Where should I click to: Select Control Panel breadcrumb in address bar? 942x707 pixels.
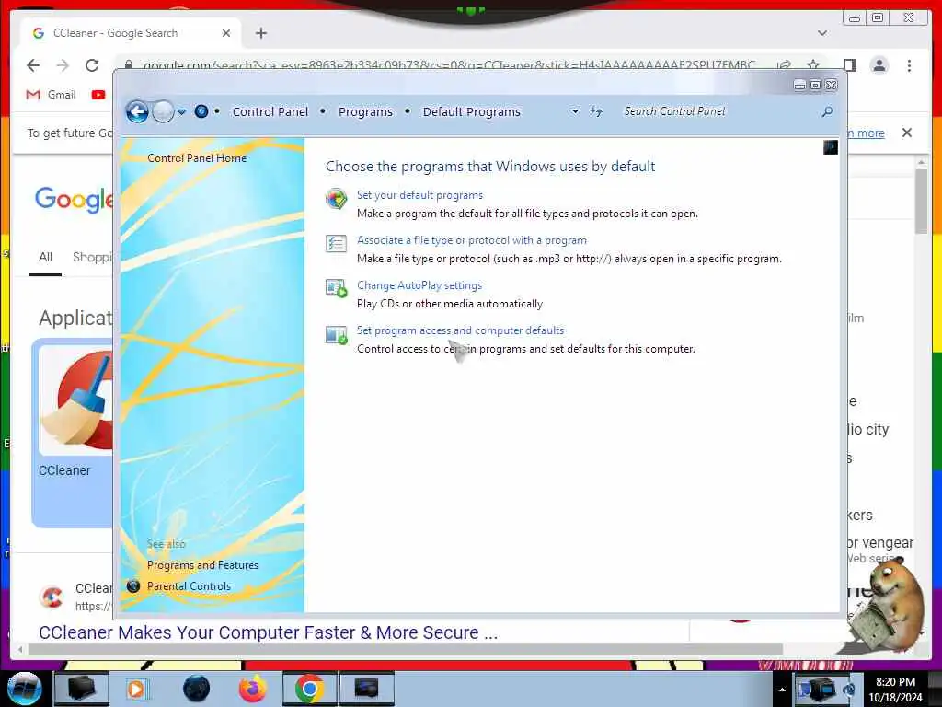tap(270, 111)
